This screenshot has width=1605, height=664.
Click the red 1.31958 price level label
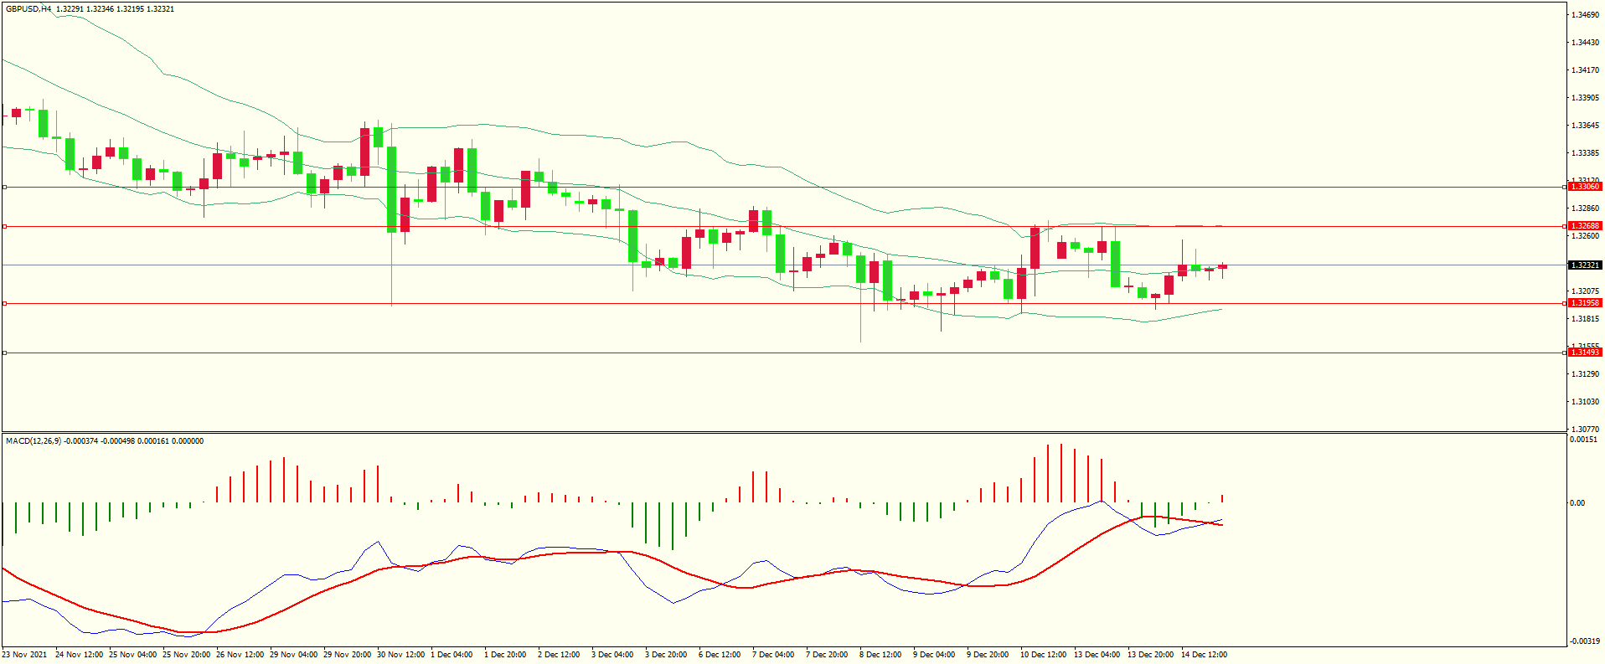[x=1585, y=303]
